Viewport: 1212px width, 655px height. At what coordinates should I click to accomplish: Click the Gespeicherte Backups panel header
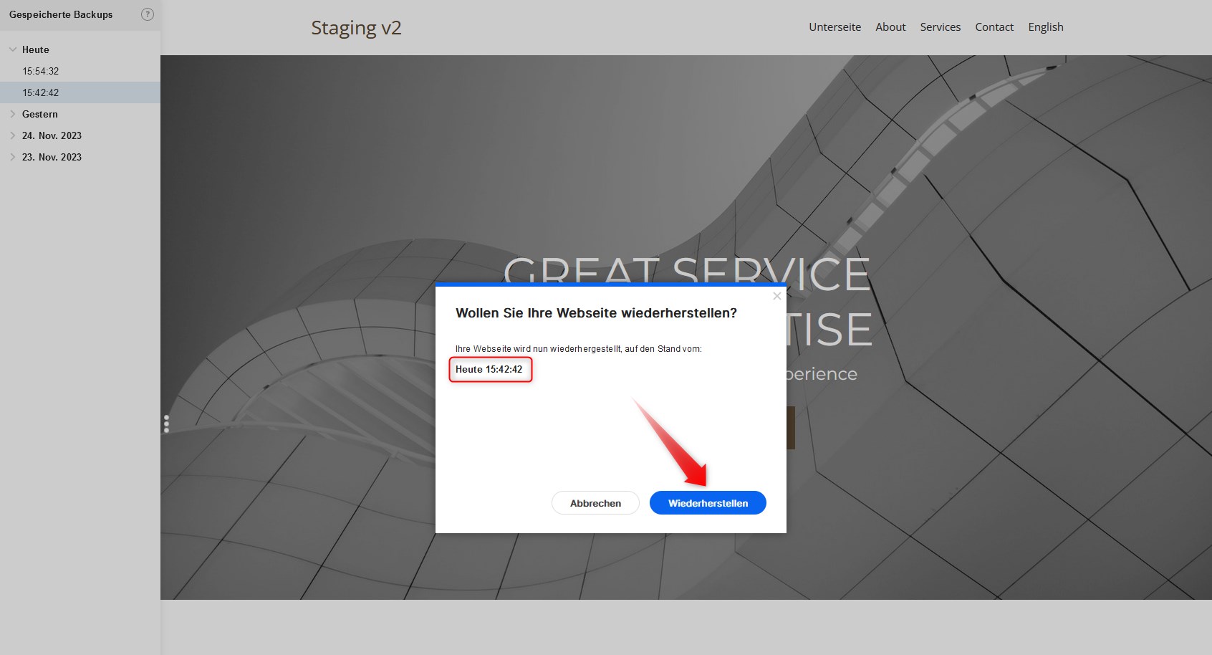coord(60,14)
